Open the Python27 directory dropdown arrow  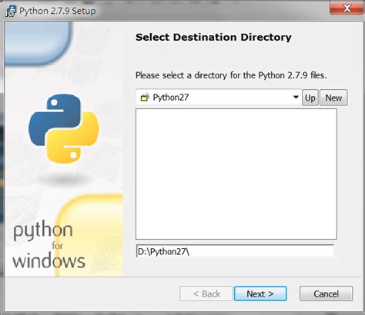tap(296, 98)
